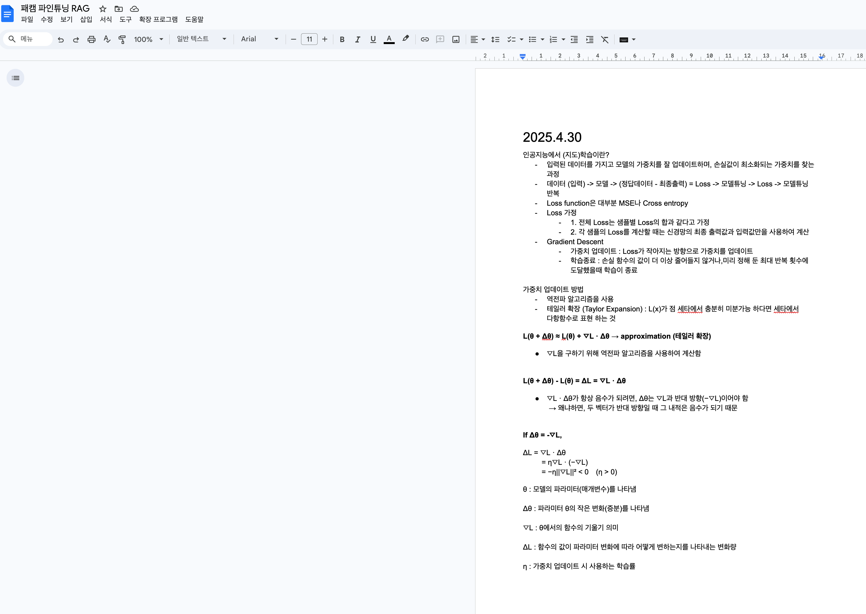866x614 pixels.
Task: Open the 100% zoom dropdown
Action: pos(148,39)
